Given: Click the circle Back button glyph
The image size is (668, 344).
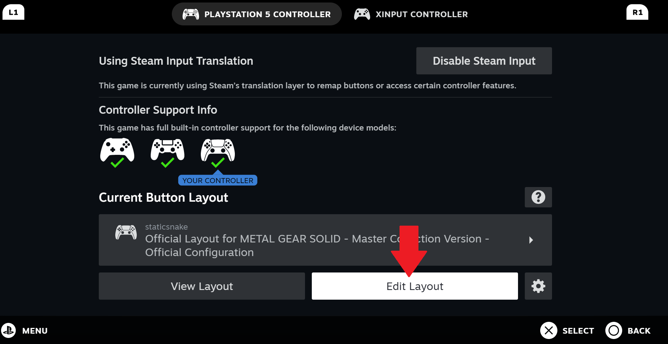Looking at the screenshot, I should [614, 330].
